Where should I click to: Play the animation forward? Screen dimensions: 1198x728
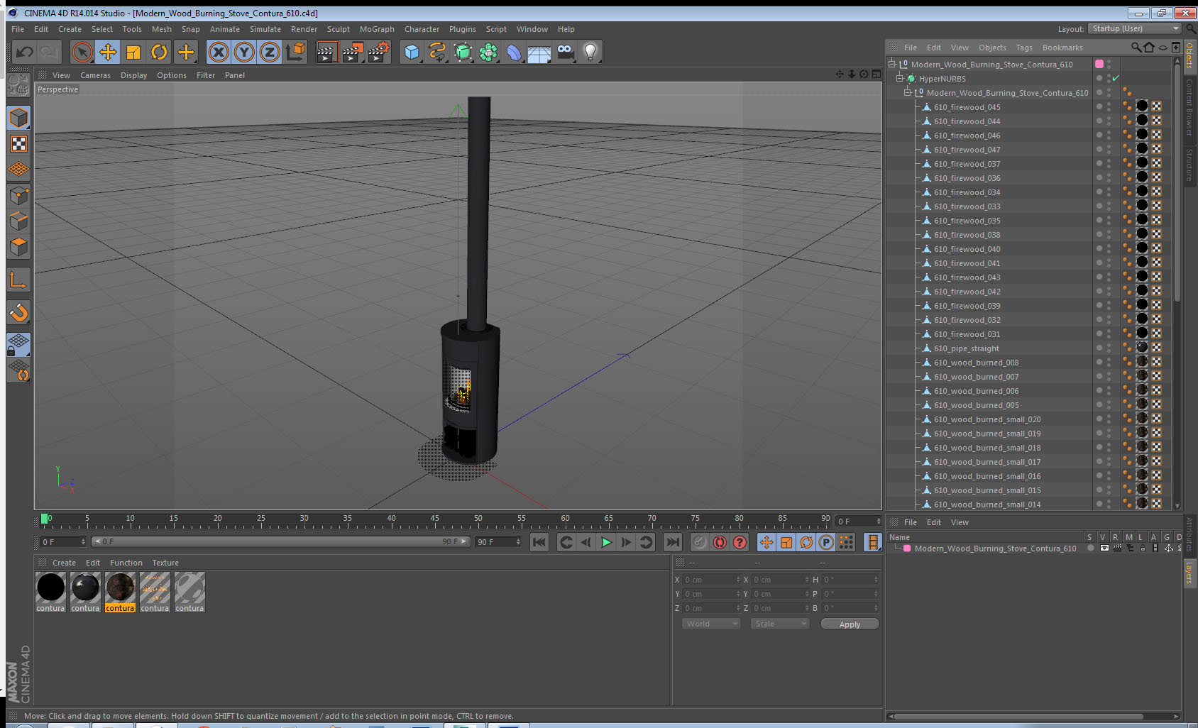coord(606,543)
